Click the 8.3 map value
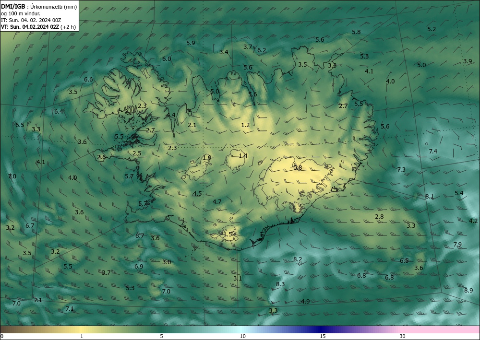480x340 pixels. (280, 284)
